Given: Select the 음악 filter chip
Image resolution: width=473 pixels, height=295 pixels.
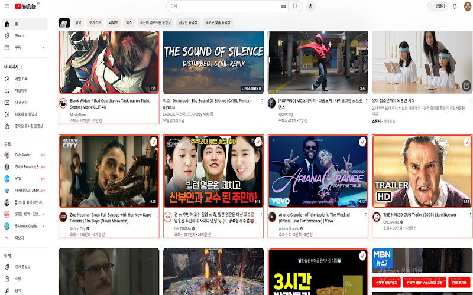Looking at the screenshot, I should coord(78,23).
